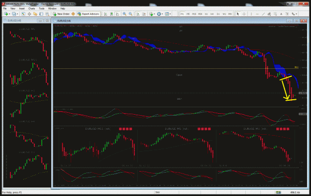
Task: Click the New Order button
Action: (61, 14)
